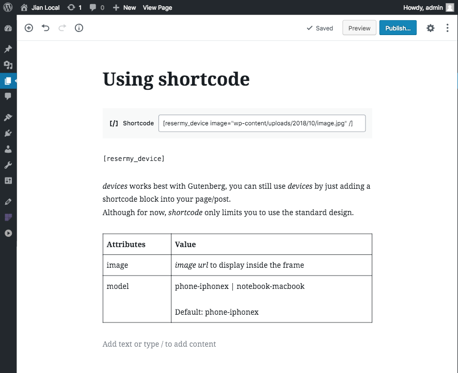Open Plugins sidebar icon
The width and height of the screenshot is (458, 373).
tap(8, 133)
